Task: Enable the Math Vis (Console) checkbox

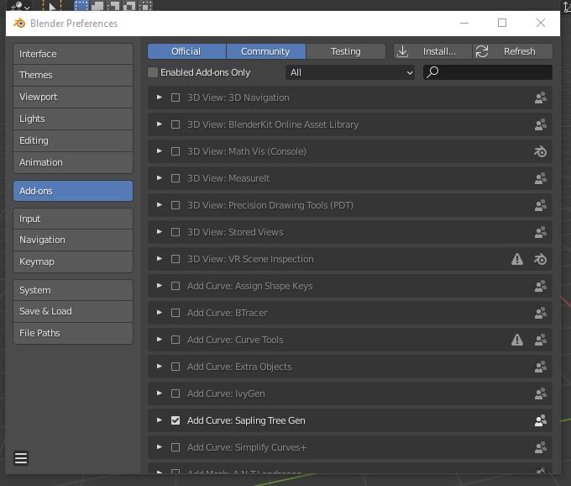Action: click(175, 151)
